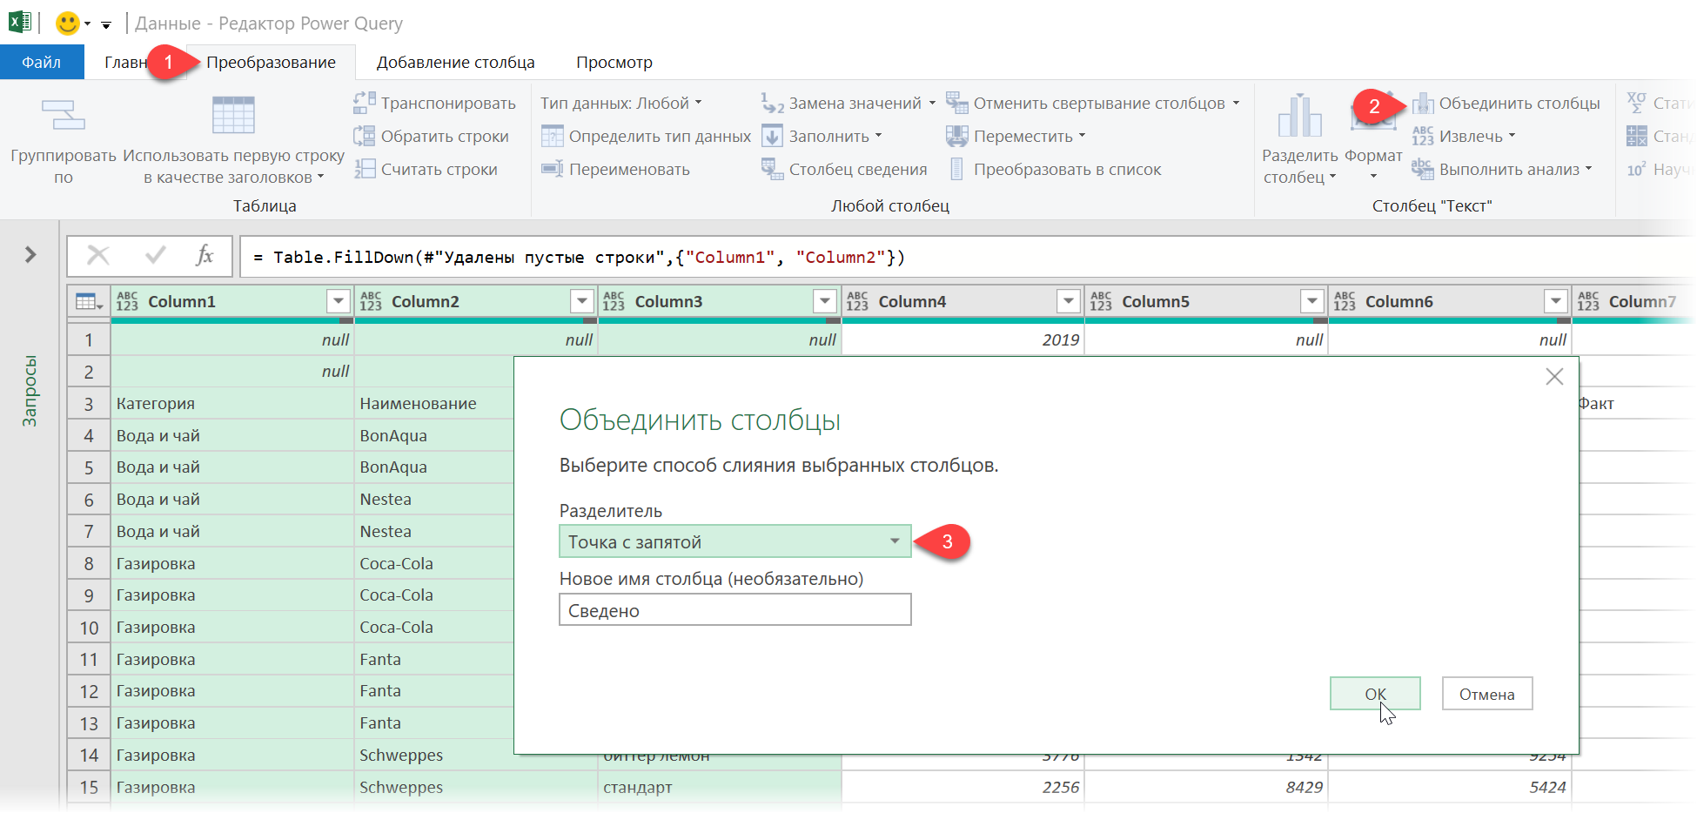Click the smiley feedback icon in title bar

pyautogui.click(x=67, y=23)
